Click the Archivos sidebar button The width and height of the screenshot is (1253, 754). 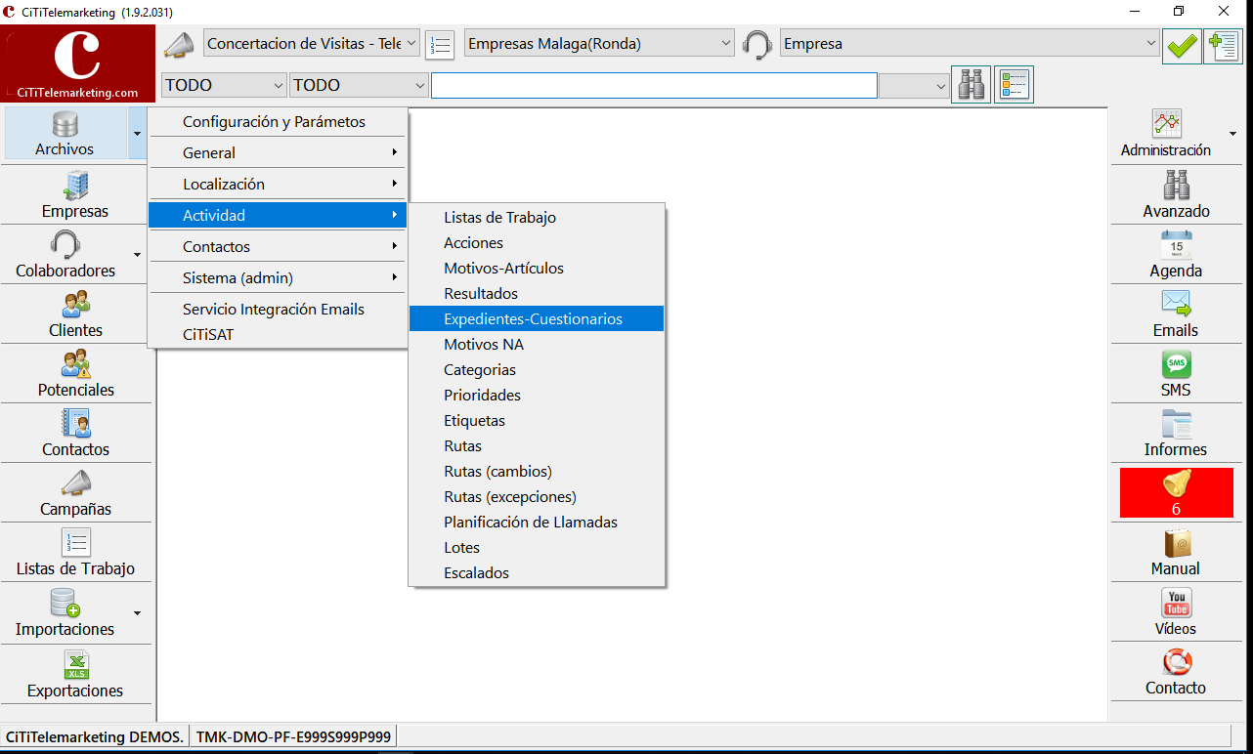tap(65, 134)
